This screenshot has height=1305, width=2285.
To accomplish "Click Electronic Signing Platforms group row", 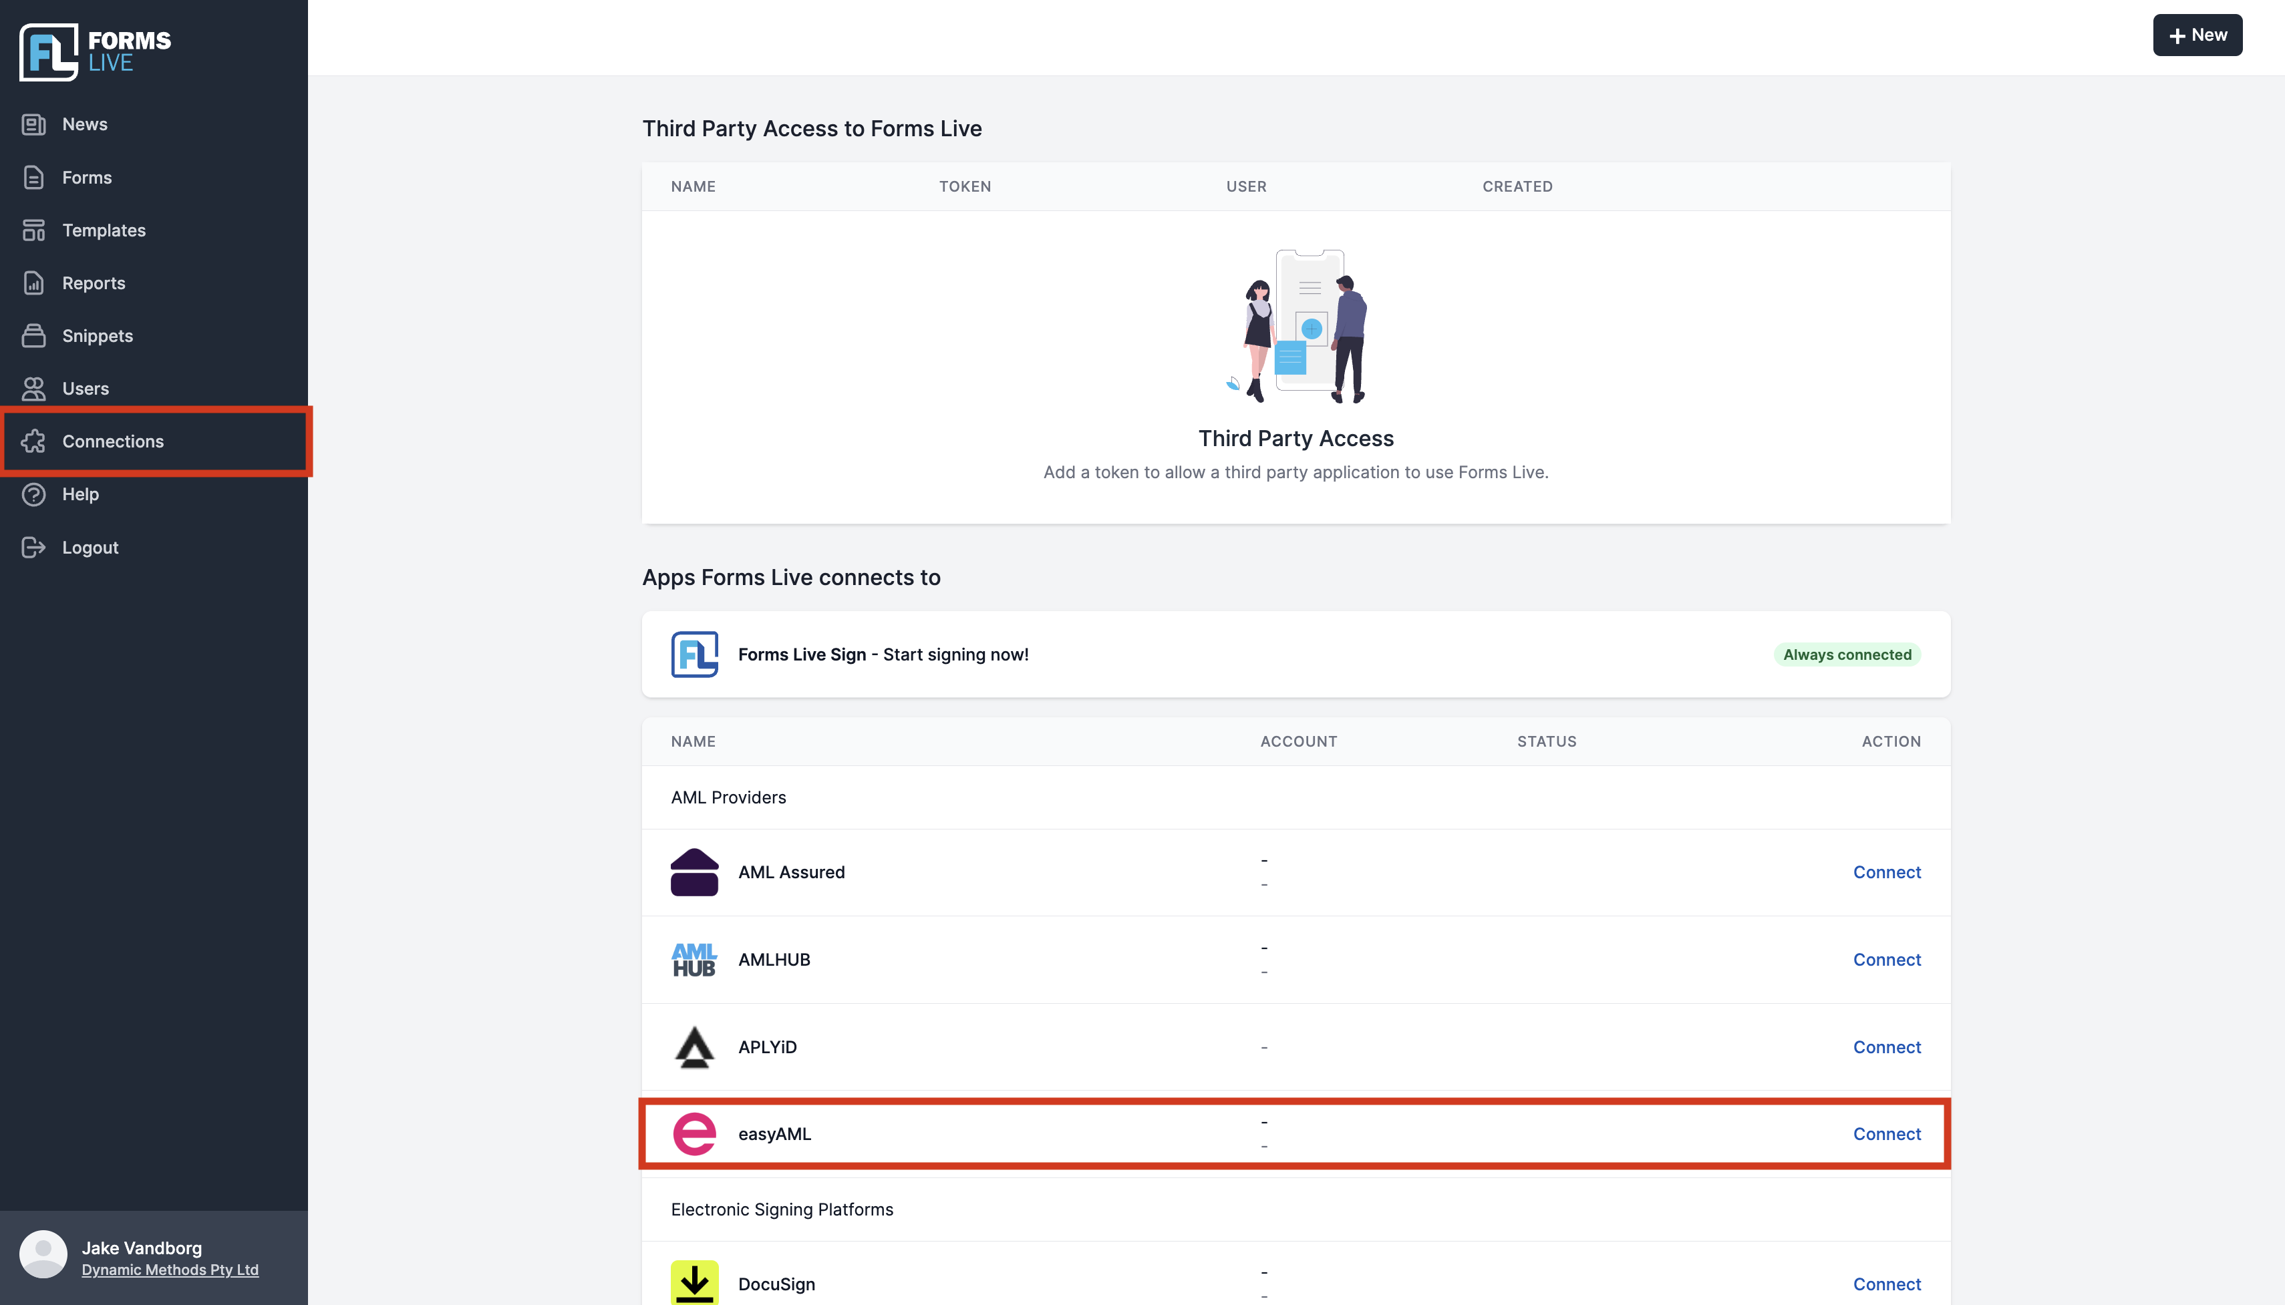I will click(1296, 1210).
